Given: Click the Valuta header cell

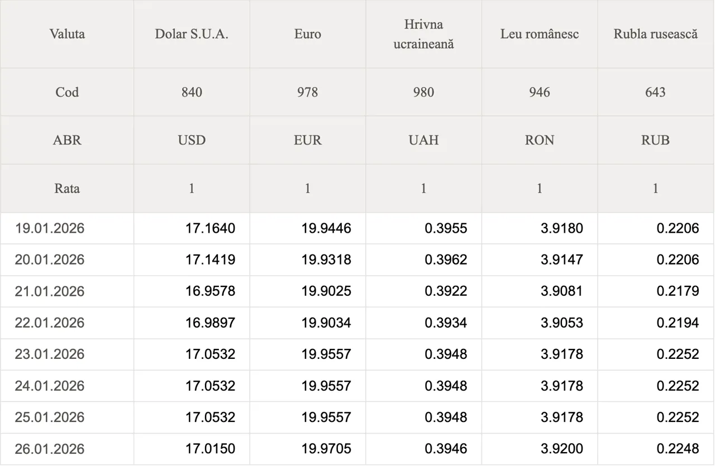Looking at the screenshot, I should 67,34.
